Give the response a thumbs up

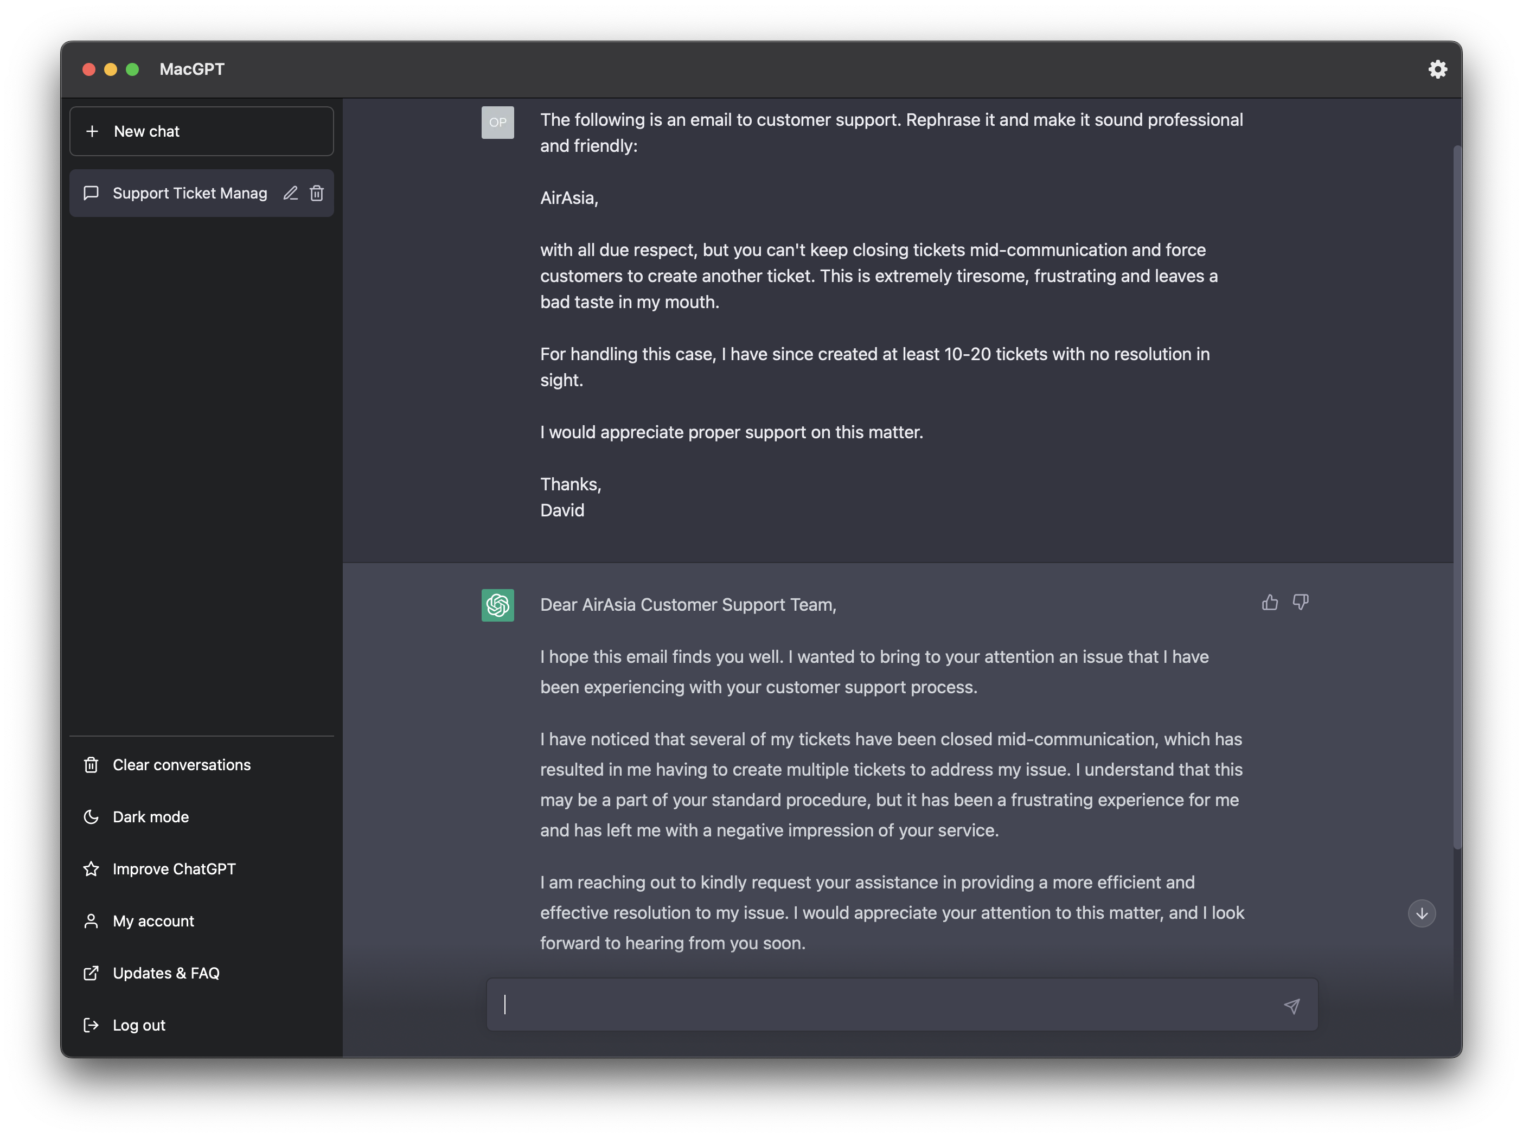tap(1270, 603)
